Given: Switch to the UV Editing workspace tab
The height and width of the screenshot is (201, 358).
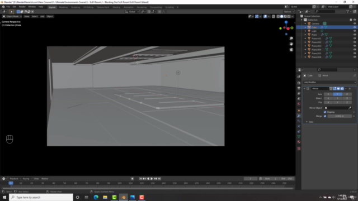Looking at the screenshot, I should click(x=88, y=7).
